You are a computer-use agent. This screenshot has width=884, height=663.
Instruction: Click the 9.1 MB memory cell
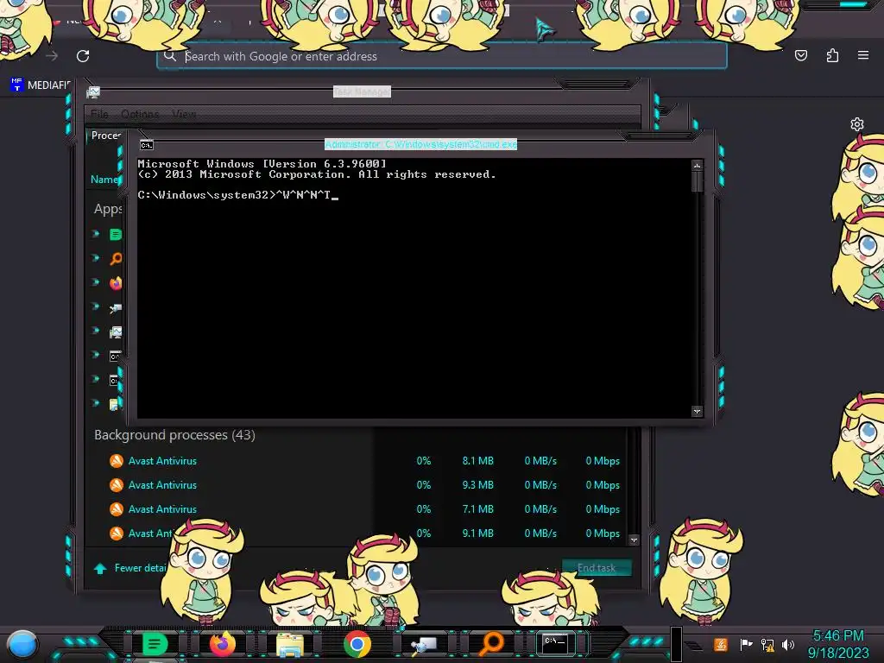tap(477, 534)
